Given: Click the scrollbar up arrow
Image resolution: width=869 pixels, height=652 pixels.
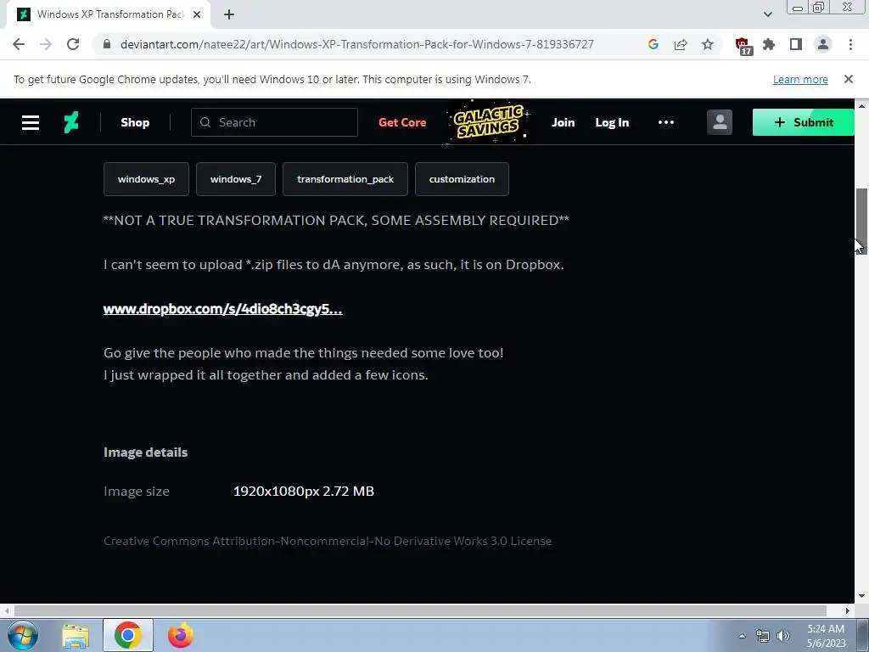Looking at the screenshot, I should click(x=861, y=105).
